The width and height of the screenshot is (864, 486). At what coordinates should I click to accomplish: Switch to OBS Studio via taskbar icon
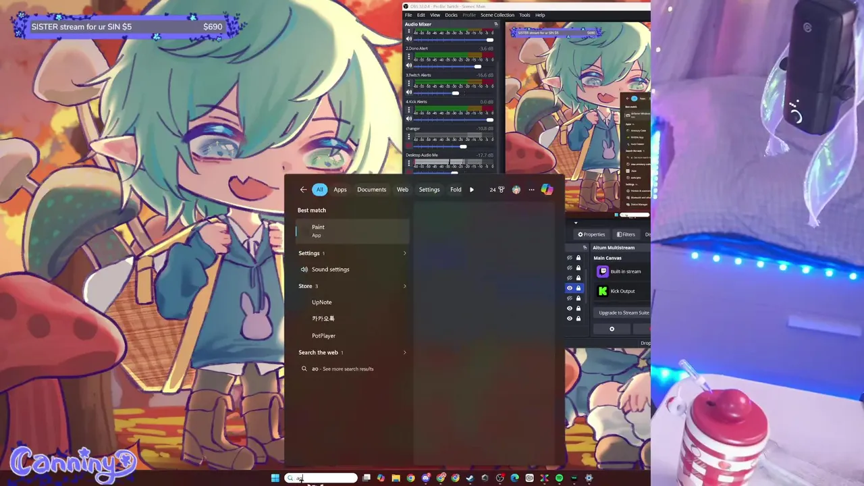click(500, 478)
